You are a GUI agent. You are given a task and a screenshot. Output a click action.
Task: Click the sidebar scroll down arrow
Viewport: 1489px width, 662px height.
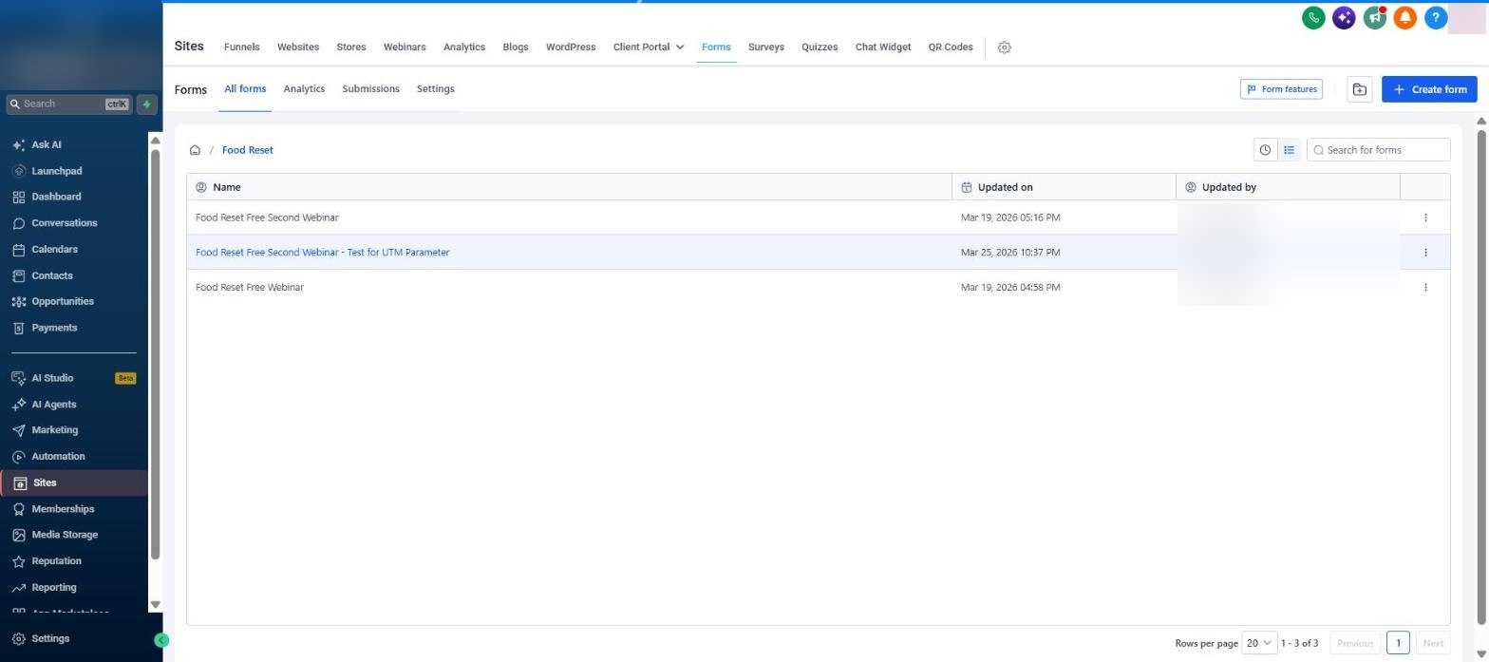pos(156,605)
